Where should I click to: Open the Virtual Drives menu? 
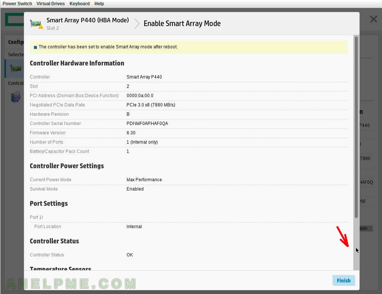50,4
